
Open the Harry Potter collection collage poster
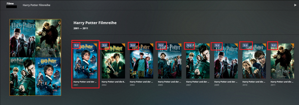pyautogui.click(x=35, y=57)
